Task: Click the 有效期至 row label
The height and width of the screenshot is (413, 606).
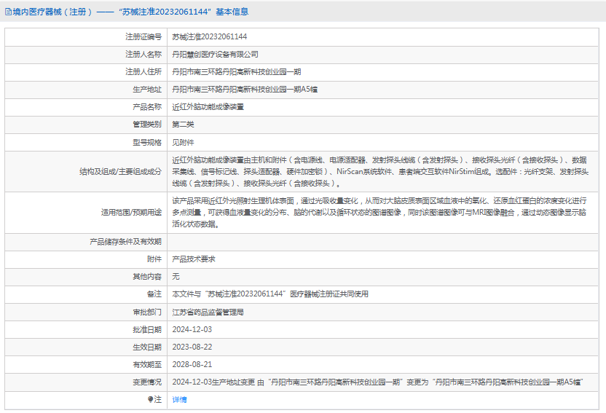Action: point(147,364)
